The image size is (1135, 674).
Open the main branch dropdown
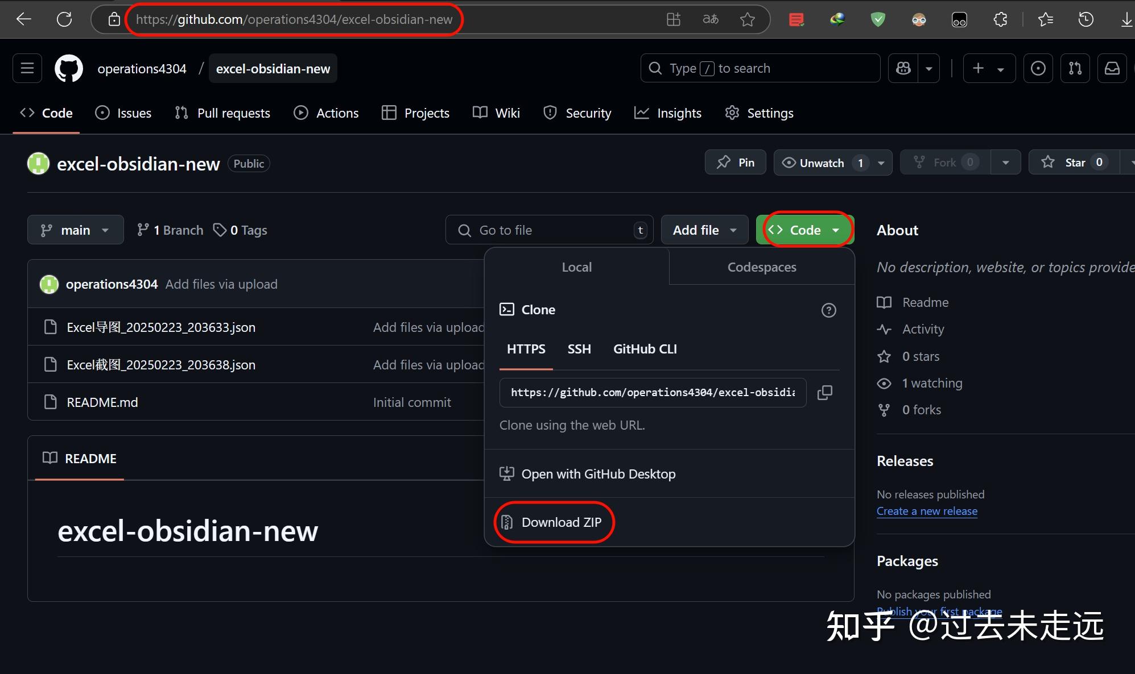pos(75,230)
